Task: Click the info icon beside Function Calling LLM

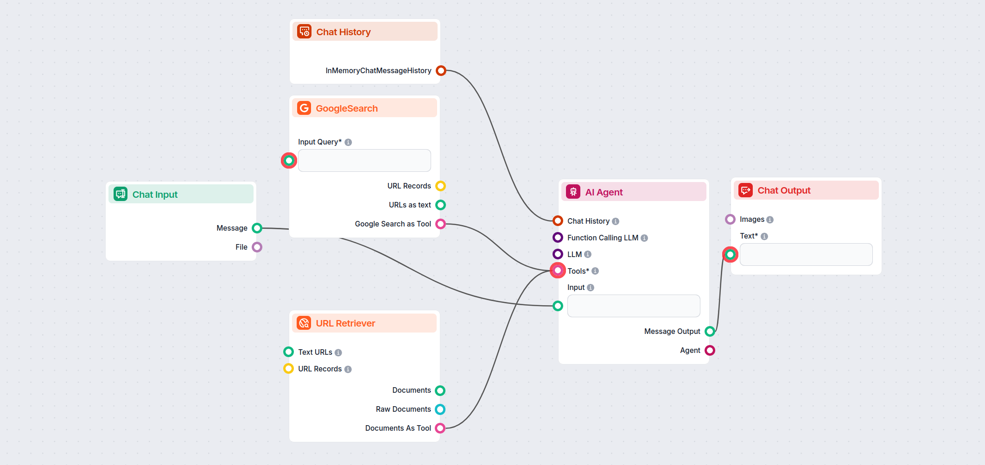Action: click(644, 237)
